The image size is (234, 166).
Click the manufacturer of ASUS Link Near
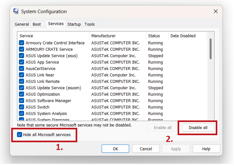pyautogui.click(x=114, y=75)
